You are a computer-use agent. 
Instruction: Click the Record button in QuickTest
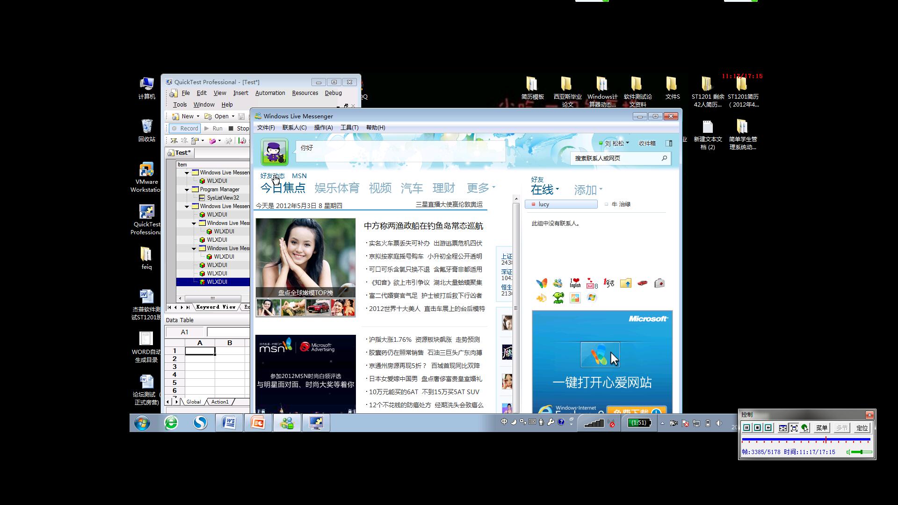pos(185,129)
